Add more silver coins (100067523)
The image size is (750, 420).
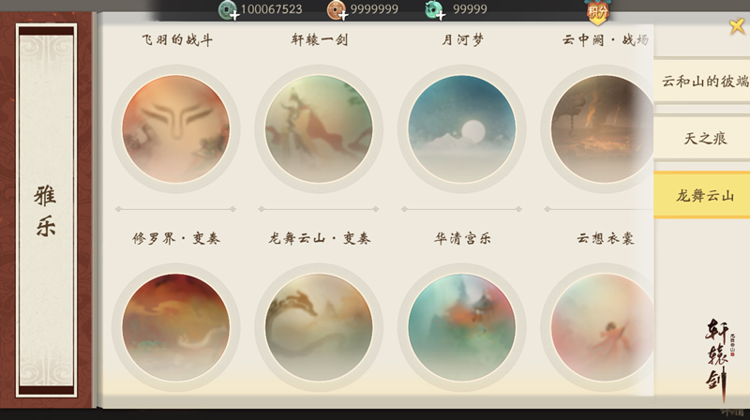pos(229,10)
